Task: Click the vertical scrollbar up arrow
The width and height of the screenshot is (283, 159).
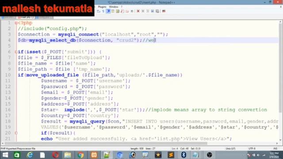Action: tap(280, 22)
